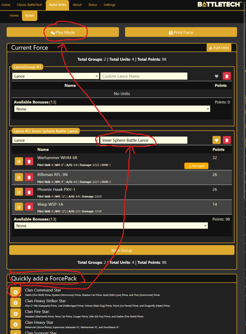Delete the Warhammer WHM-6R unit
Viewport: 246px width, 334px height.
pyautogui.click(x=29, y=162)
